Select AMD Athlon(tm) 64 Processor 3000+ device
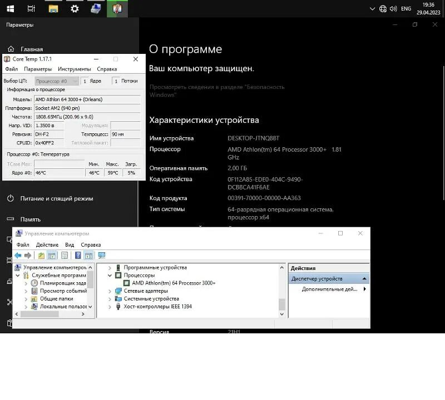The image size is (445, 400). point(174,283)
